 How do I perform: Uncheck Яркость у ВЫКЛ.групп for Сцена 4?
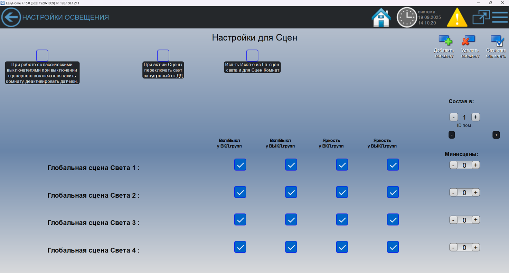[393, 247]
